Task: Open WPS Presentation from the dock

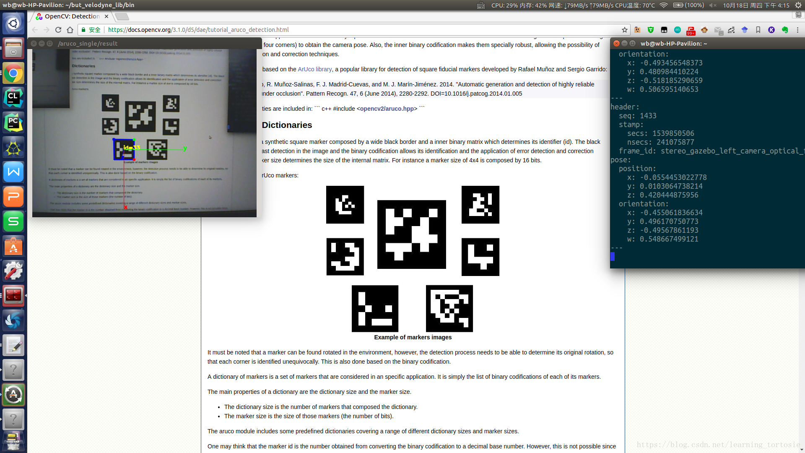Action: click(x=13, y=197)
